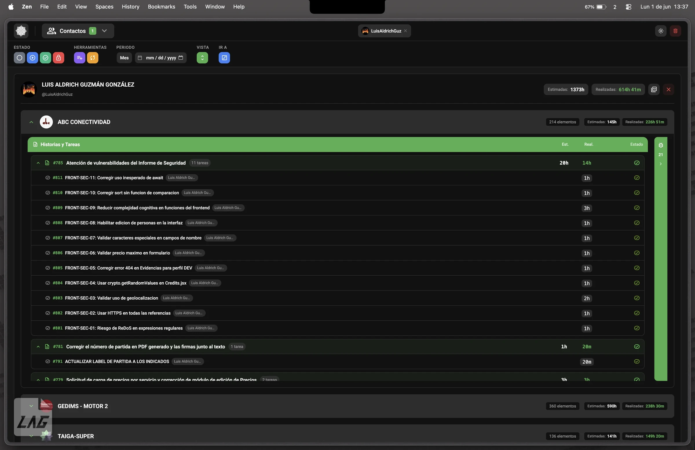Toggle the light theme sun icon
Screen dimensions: 695x450
pos(661,31)
